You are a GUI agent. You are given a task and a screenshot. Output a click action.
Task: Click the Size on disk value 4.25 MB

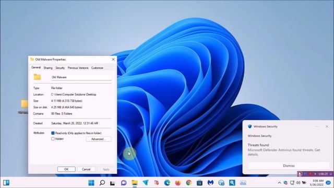[67, 107]
